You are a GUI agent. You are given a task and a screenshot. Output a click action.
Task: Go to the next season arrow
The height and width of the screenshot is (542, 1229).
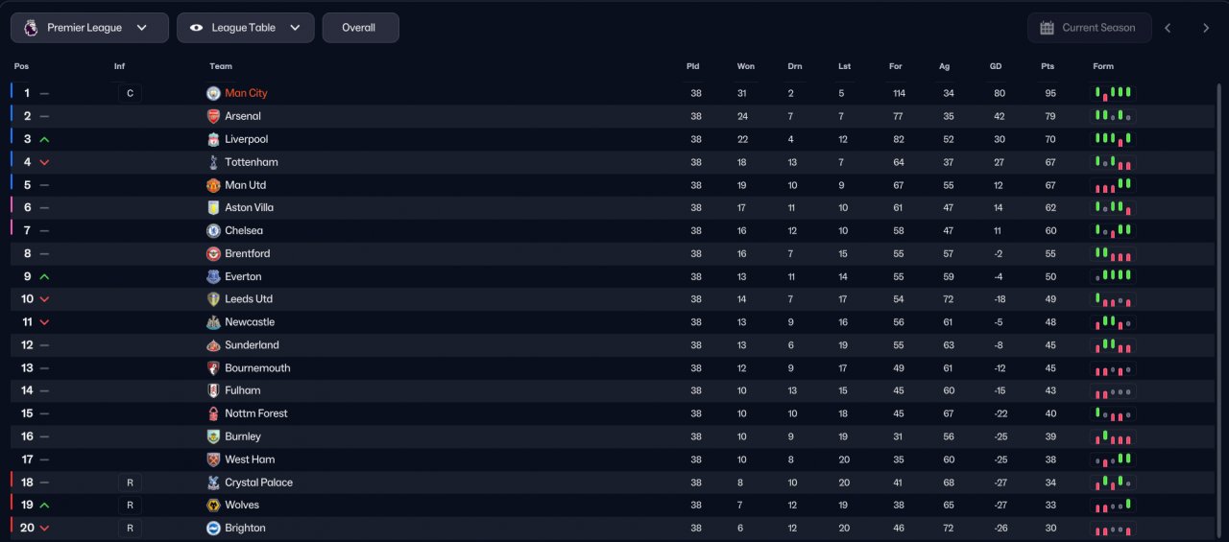click(1206, 28)
